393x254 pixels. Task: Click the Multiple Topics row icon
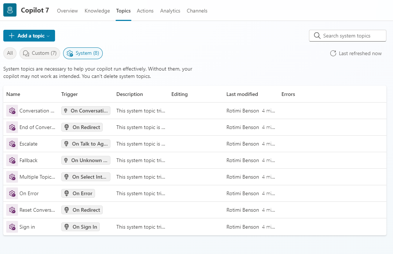tap(12, 177)
